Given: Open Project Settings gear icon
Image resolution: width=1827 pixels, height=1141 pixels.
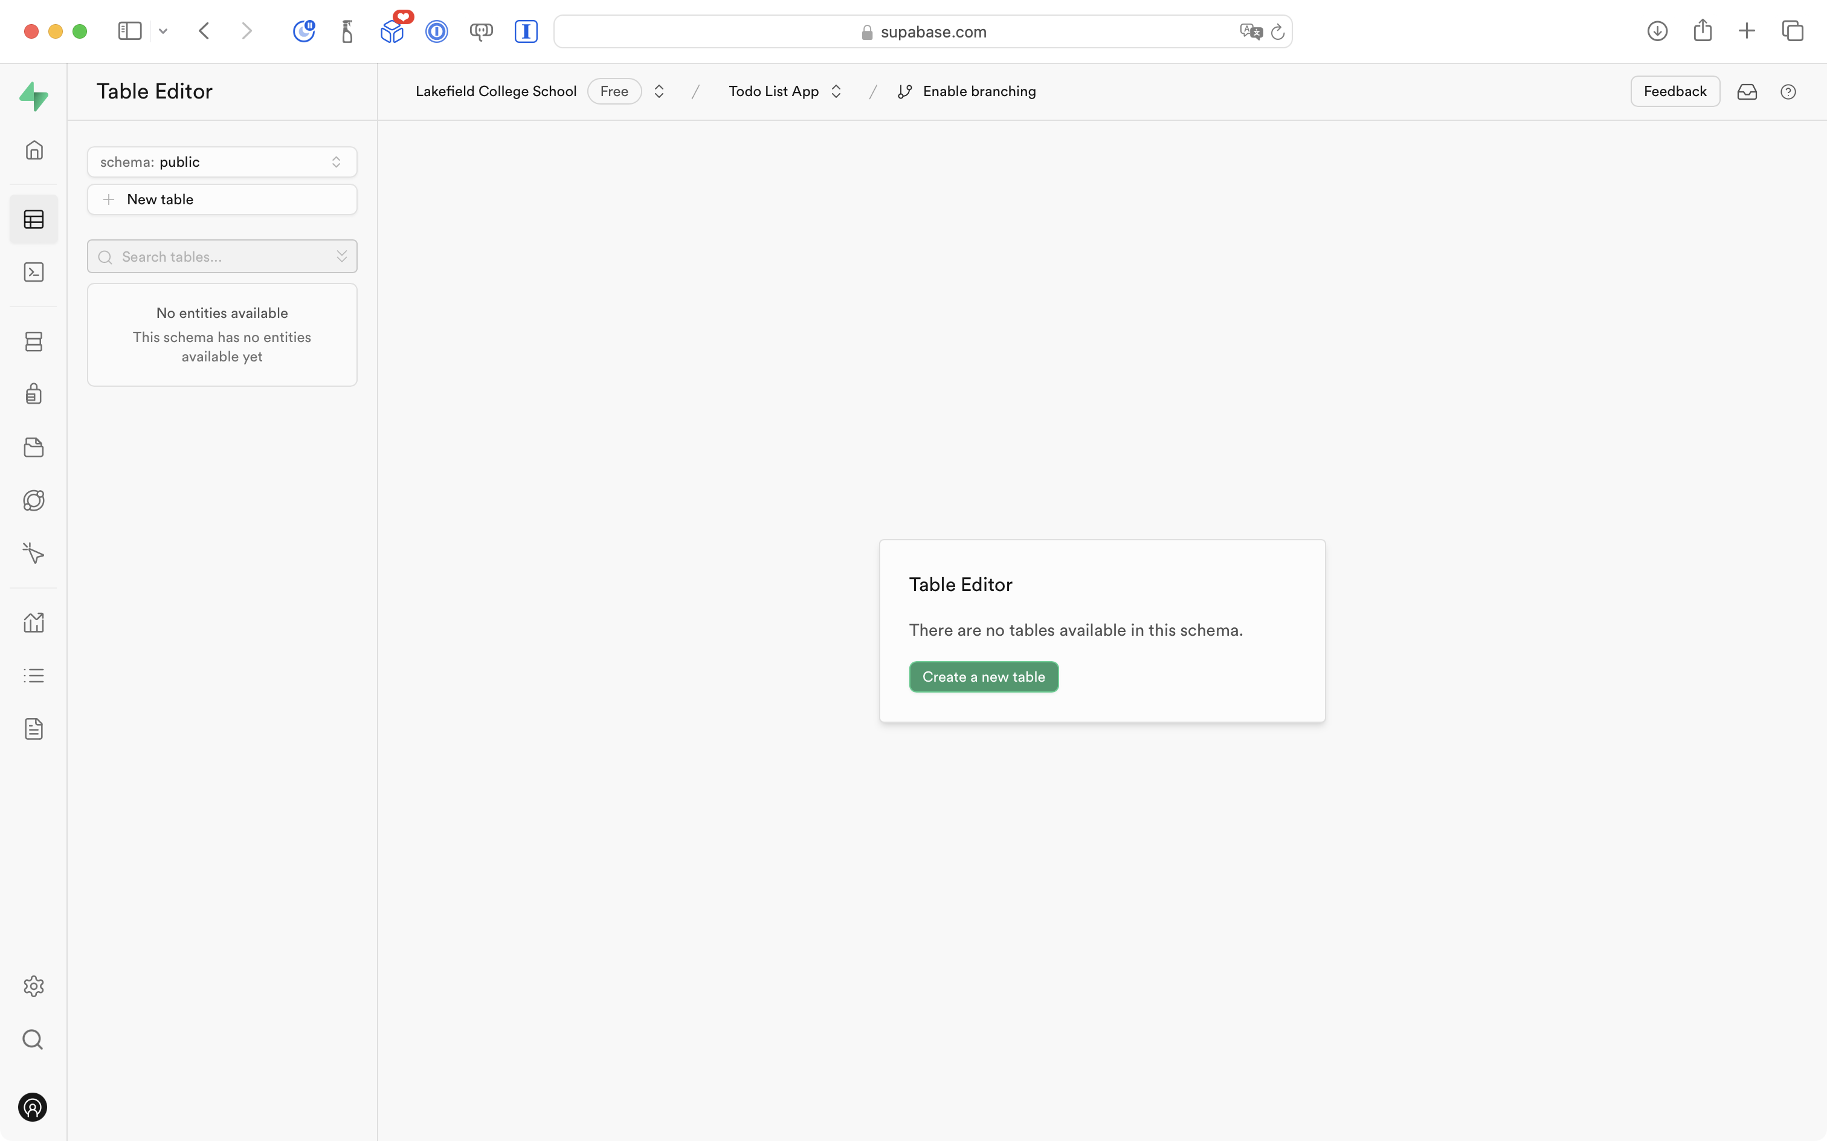Looking at the screenshot, I should coord(34,986).
